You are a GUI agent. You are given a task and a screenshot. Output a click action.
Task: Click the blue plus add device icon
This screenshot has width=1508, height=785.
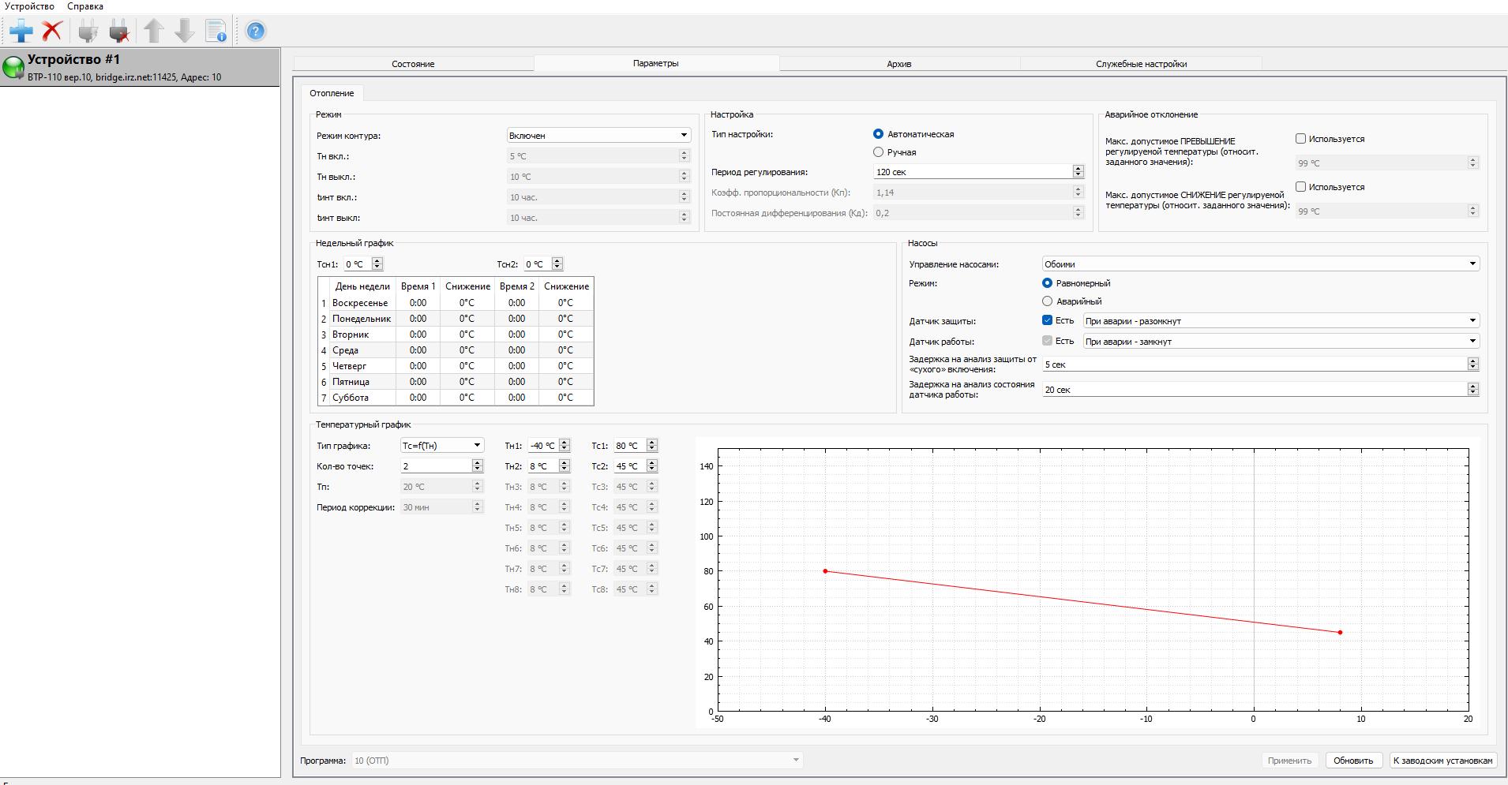tap(21, 32)
